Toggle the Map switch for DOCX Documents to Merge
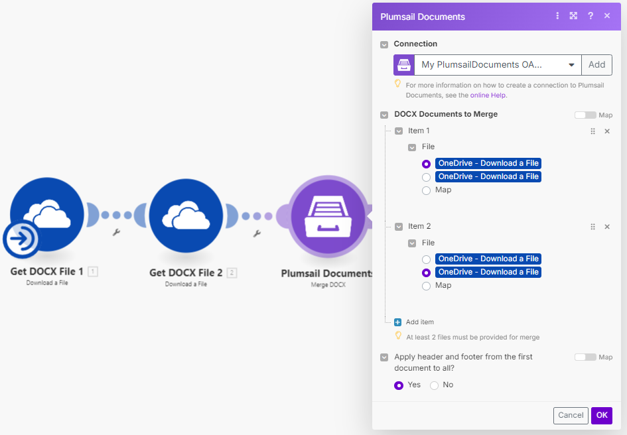The height and width of the screenshot is (435, 627). (585, 115)
